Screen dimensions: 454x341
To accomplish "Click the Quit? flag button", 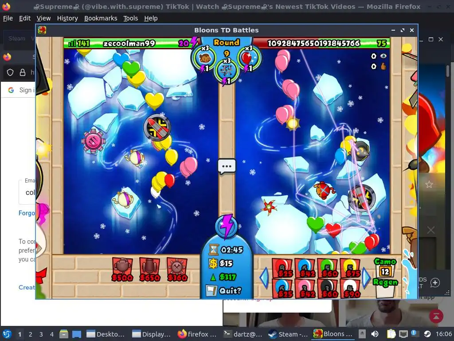I will [x=223, y=290].
